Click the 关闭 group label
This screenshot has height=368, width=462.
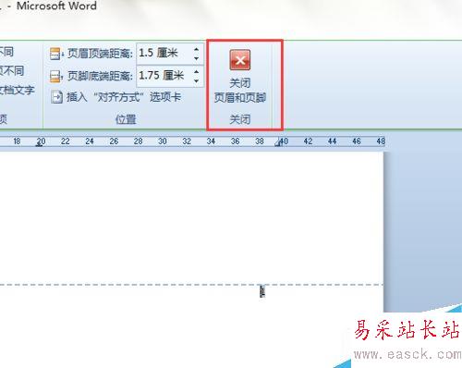tap(240, 119)
